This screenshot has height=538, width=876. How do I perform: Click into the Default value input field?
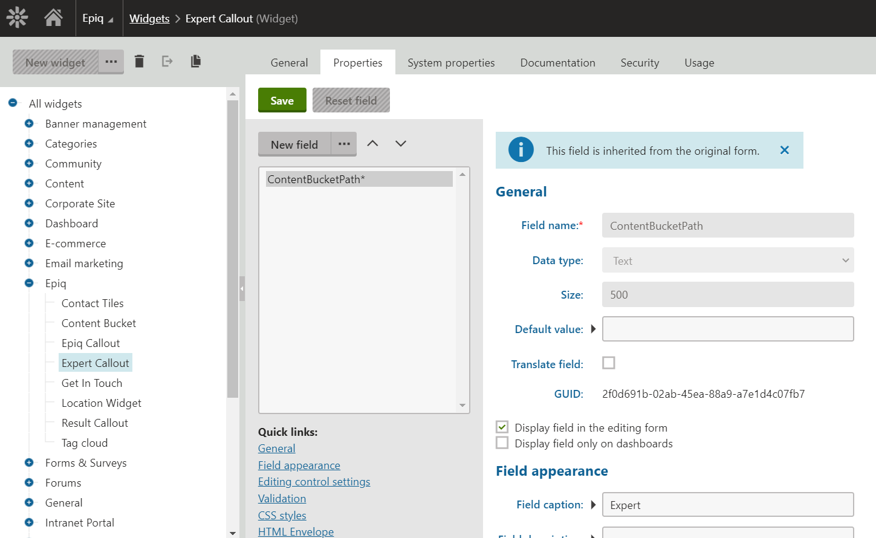[x=727, y=329]
